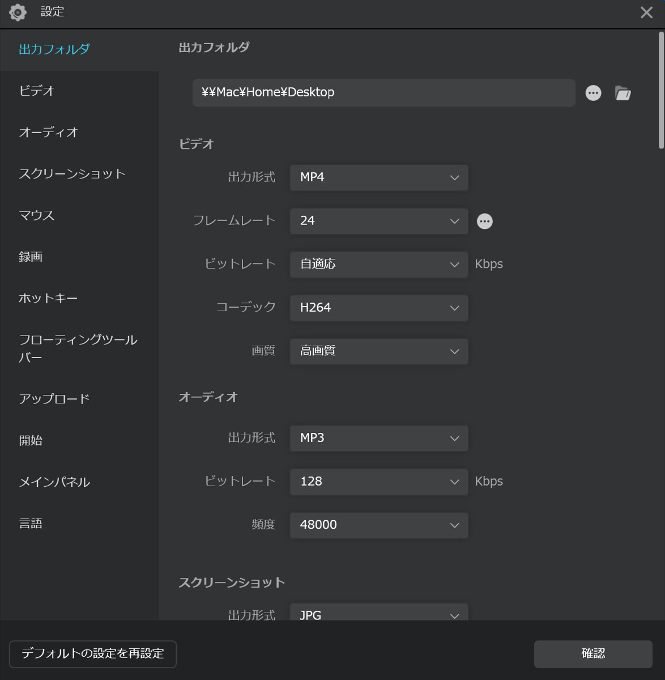This screenshot has width=665, height=680.
Task: Click the ビデオ section heading
Action: point(197,144)
